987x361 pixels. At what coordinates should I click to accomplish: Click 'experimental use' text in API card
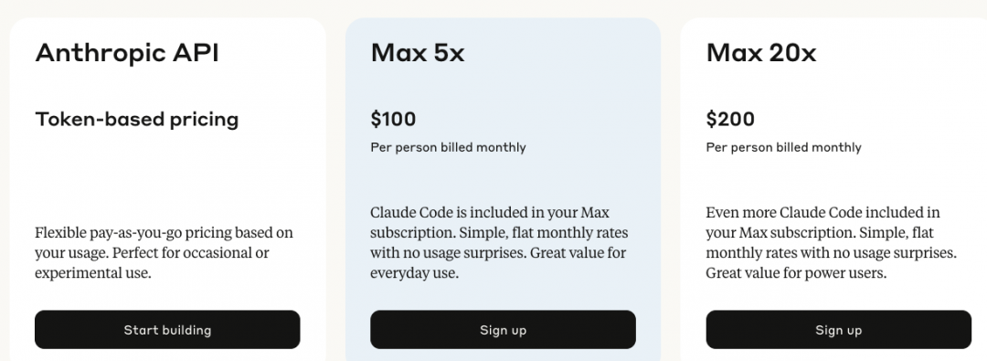93,273
